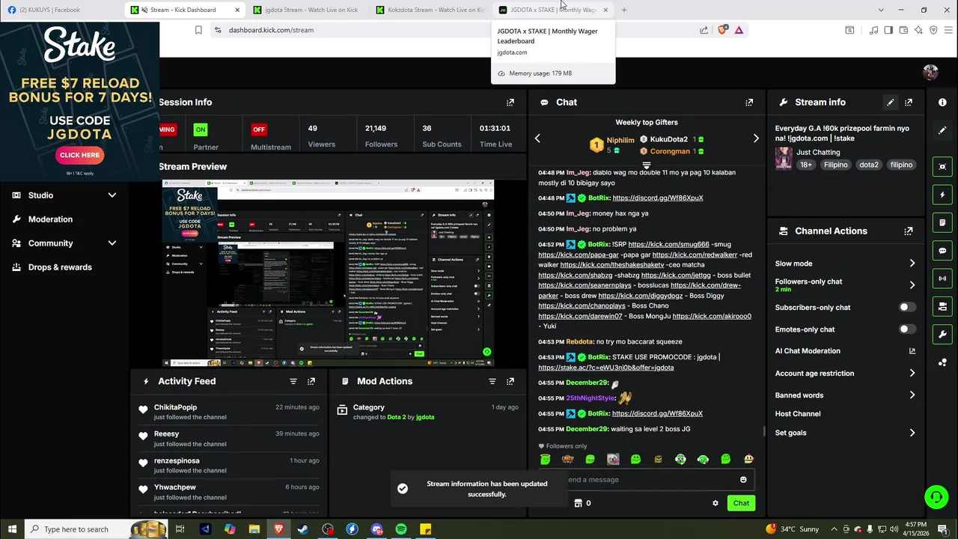Open the chat shop icon
The height and width of the screenshot is (539, 958).
click(578, 503)
